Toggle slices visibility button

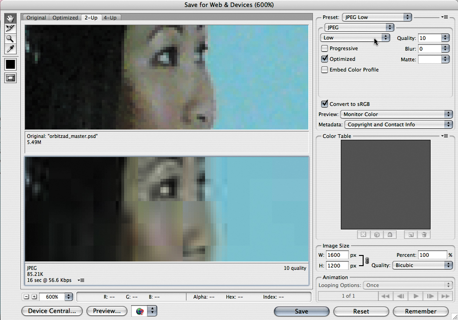[x=10, y=78]
